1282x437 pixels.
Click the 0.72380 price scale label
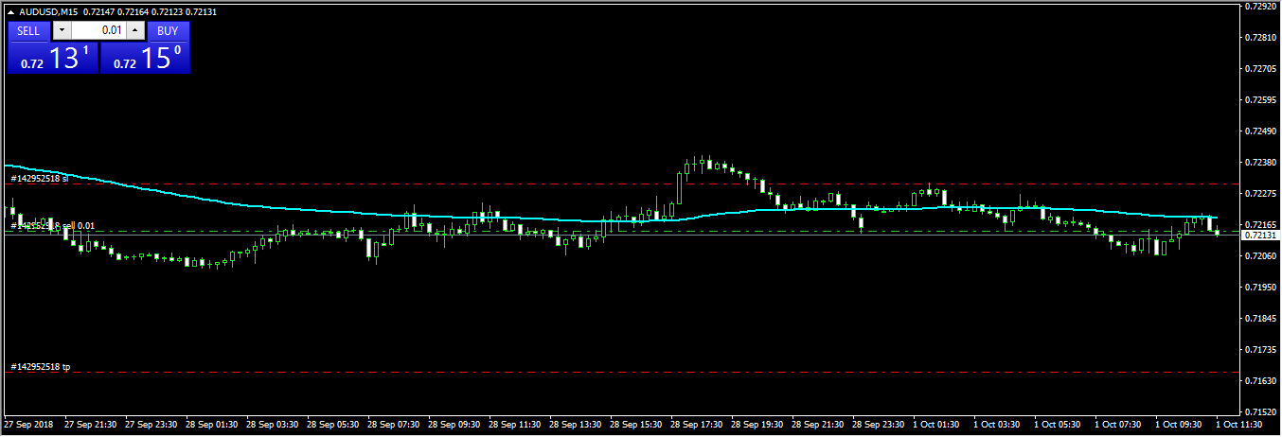click(x=1262, y=162)
